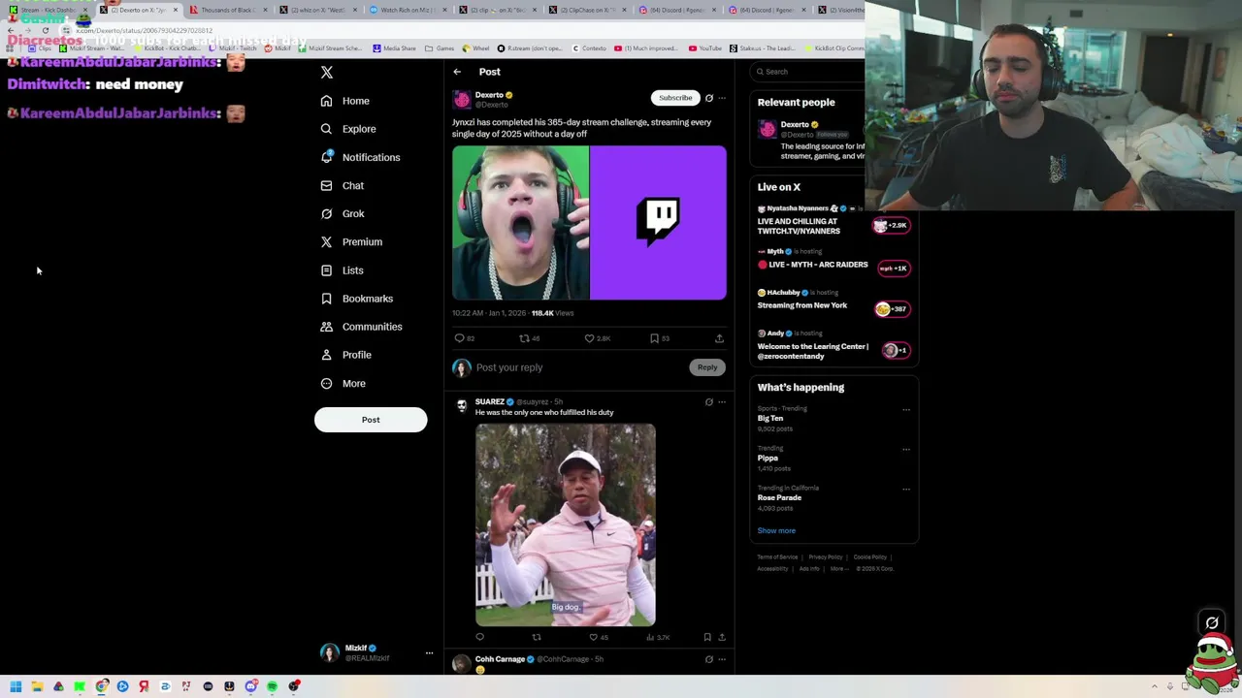1242x698 pixels.
Task: Share Dexerto's post
Action: tap(719, 338)
